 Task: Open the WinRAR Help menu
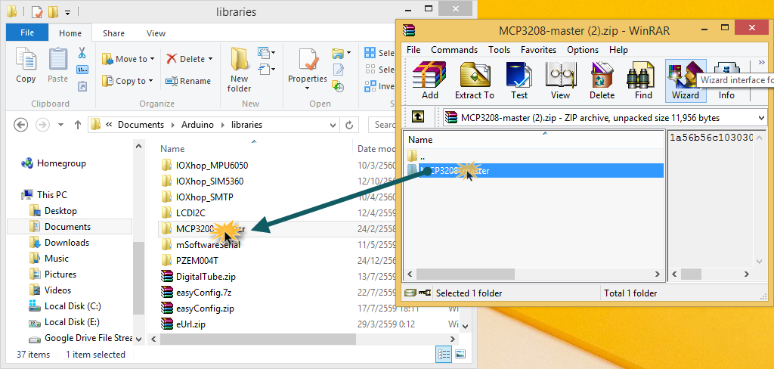(618, 50)
